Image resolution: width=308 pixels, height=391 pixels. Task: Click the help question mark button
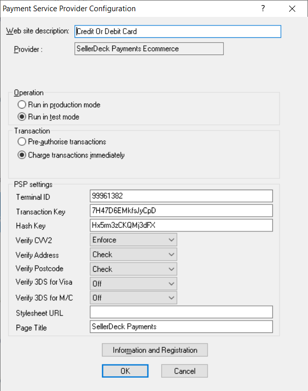(263, 9)
